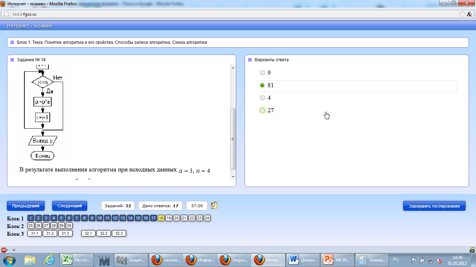The width and height of the screenshot is (476, 267).
Task: Click the Блок 1 topic header text
Action: 112,42
